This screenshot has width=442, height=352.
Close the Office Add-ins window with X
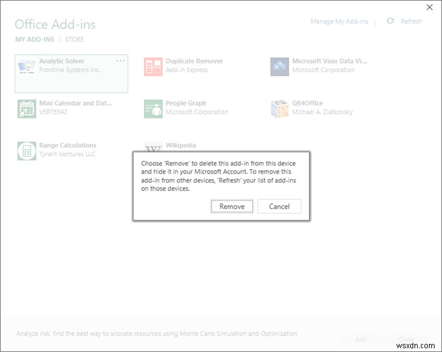point(430,7)
